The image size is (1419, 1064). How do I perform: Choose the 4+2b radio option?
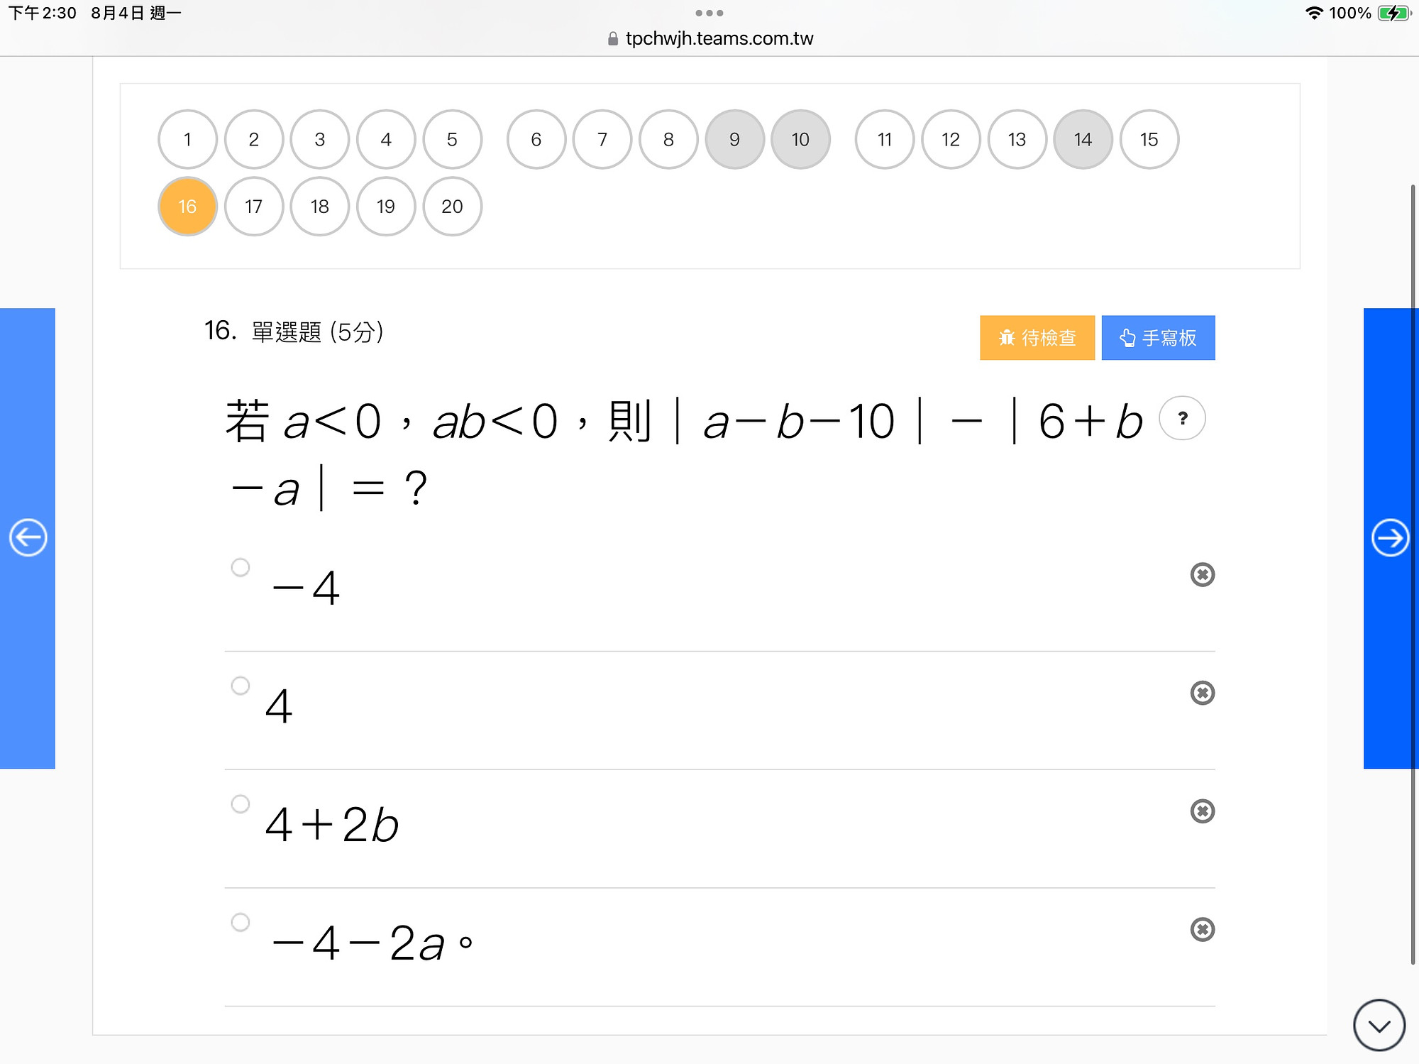pos(241,804)
